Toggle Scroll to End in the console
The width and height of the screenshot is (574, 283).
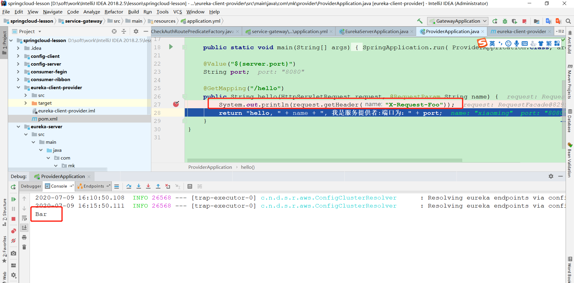(24, 228)
